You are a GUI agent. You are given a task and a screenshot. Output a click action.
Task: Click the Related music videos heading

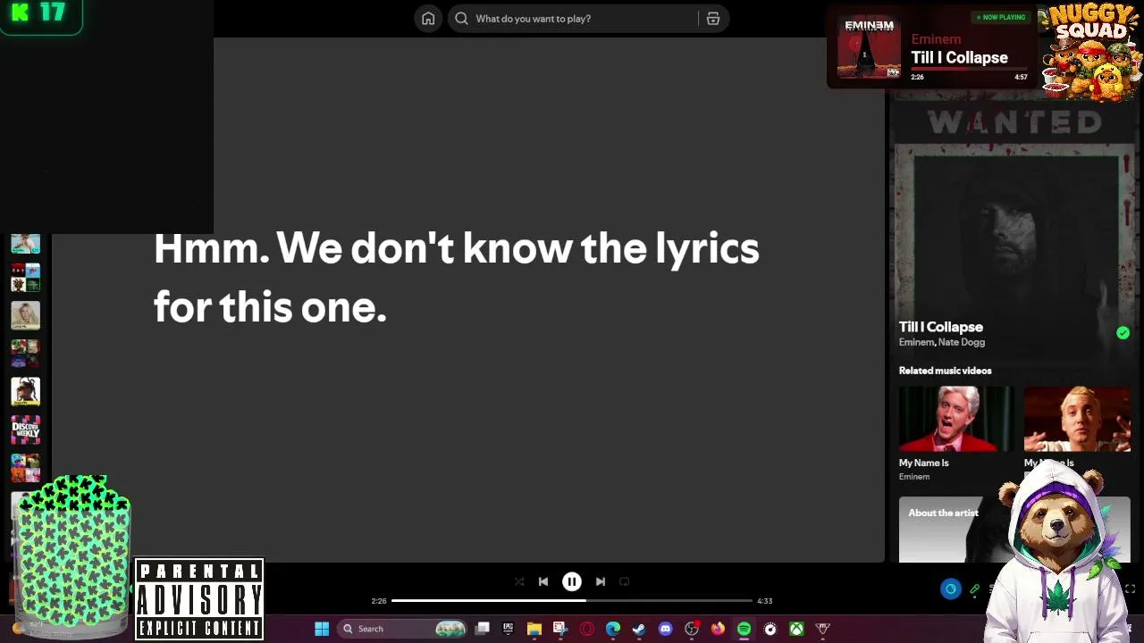click(946, 371)
